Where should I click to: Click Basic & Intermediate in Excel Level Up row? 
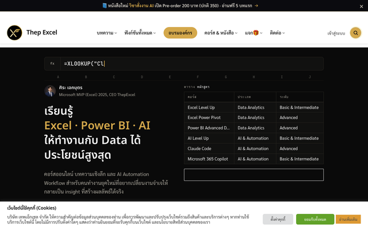[x=299, y=108]
